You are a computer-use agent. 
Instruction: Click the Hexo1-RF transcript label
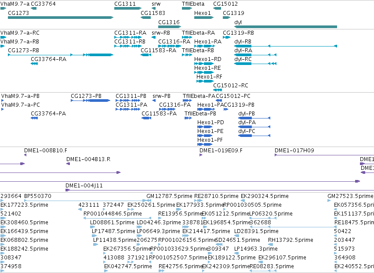209,77
